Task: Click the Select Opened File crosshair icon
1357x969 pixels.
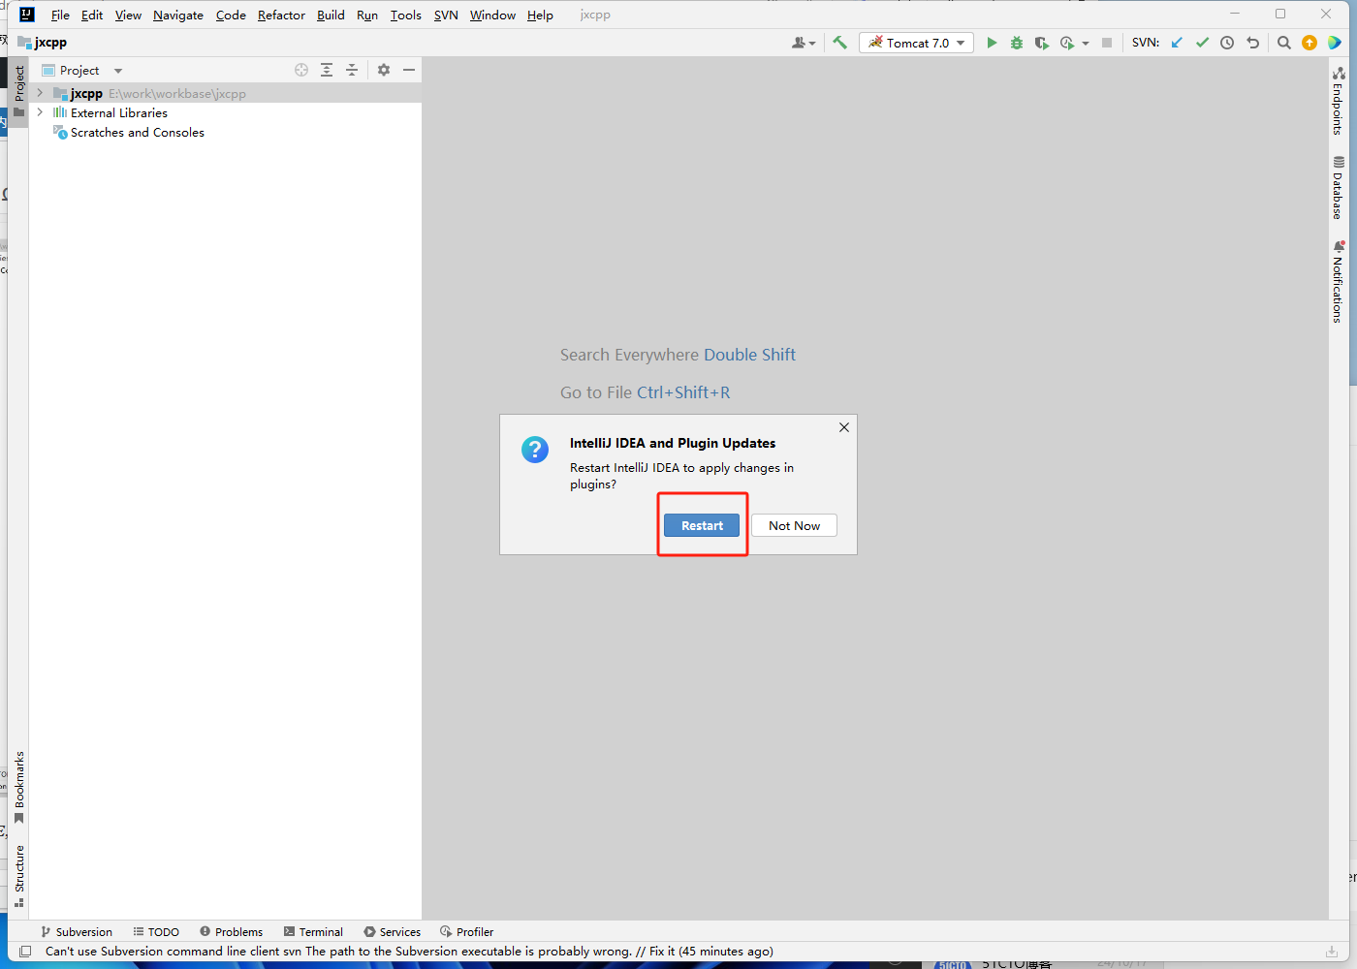Action: point(301,70)
